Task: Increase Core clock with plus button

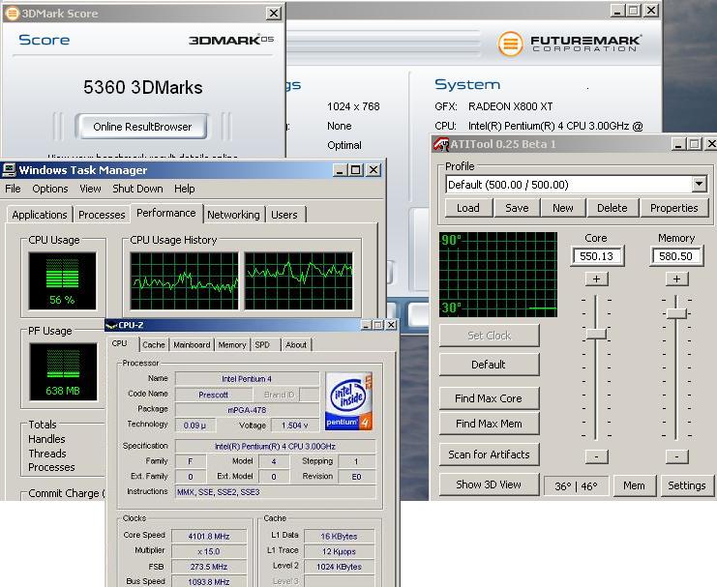Action: click(596, 279)
